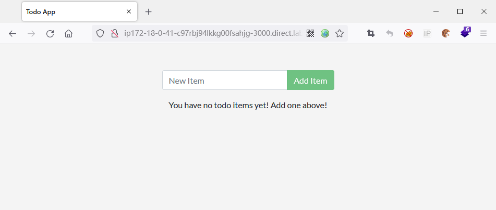Bookmark this page with the star
Screen dimensions: 496x210
pos(340,34)
